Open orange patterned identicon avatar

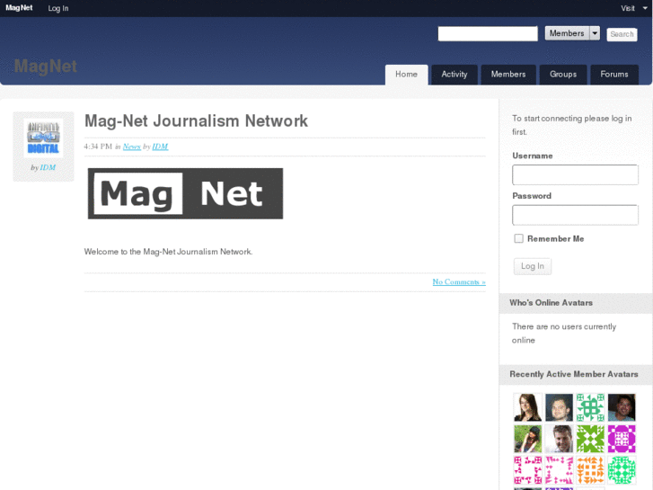click(590, 470)
